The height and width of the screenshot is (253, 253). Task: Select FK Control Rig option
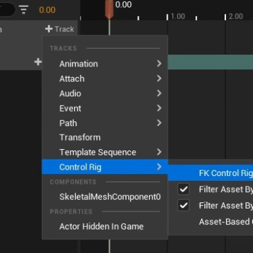coord(211,173)
